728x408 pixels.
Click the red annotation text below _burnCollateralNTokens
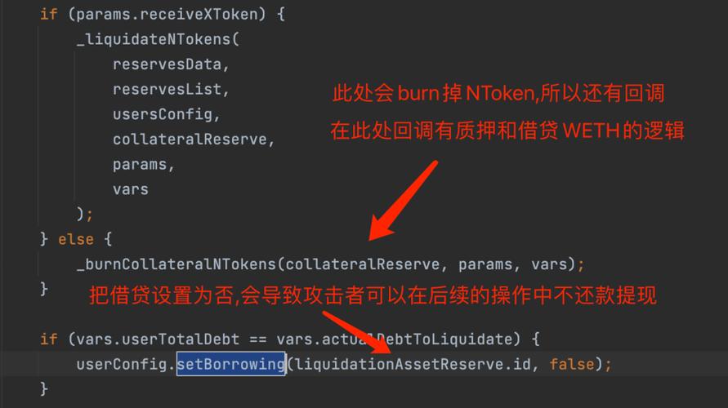click(373, 295)
